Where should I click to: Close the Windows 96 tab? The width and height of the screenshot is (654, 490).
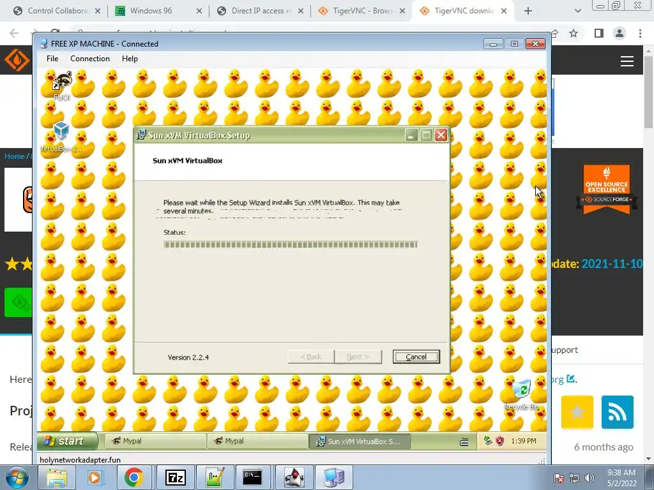coord(199,11)
